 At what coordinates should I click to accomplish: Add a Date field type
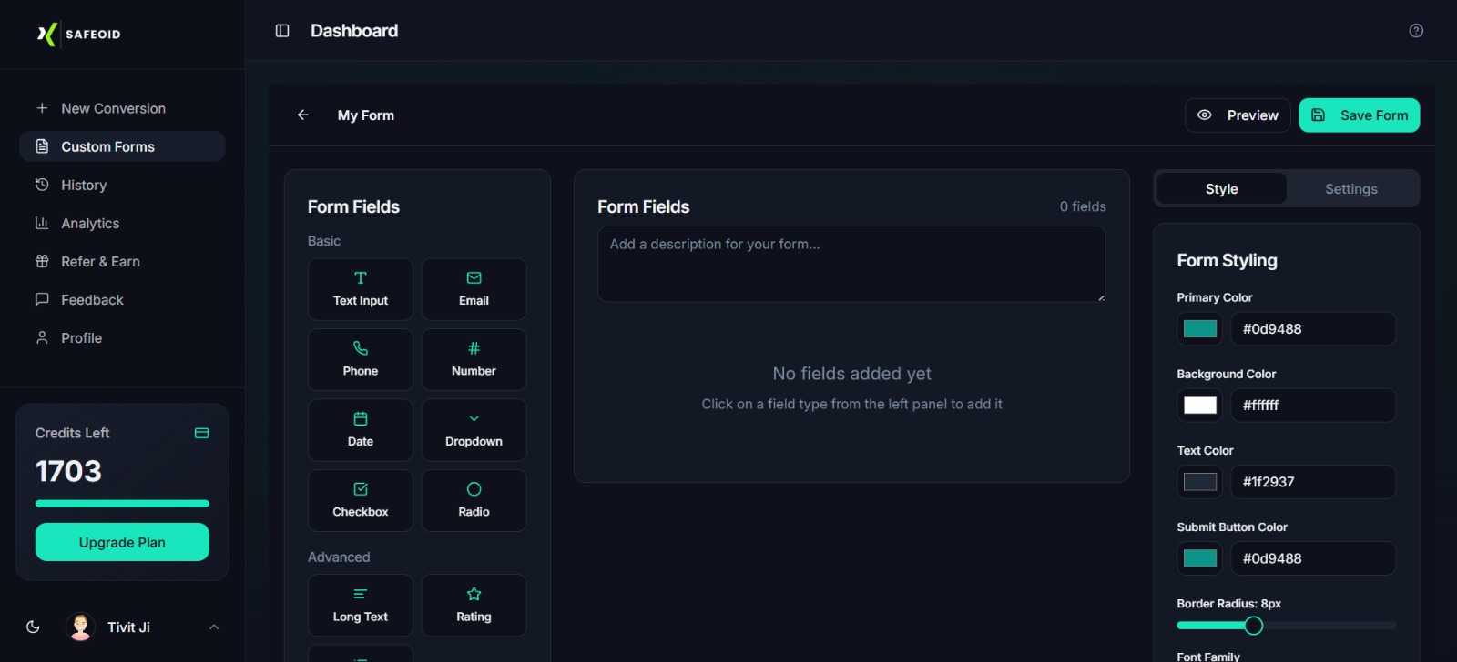361,429
